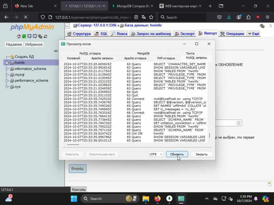The image size is (274, 205).
Task: Click Недавнее button in sidebar
Action: pyautogui.click(x=14, y=45)
